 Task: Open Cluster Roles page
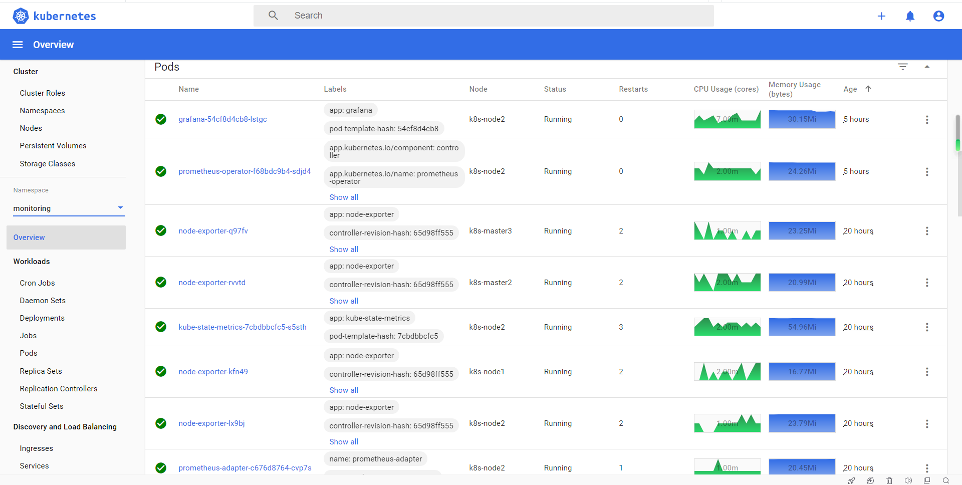[x=43, y=93]
